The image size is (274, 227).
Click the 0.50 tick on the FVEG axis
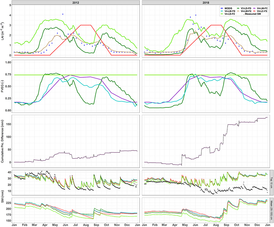click(x=8, y=87)
